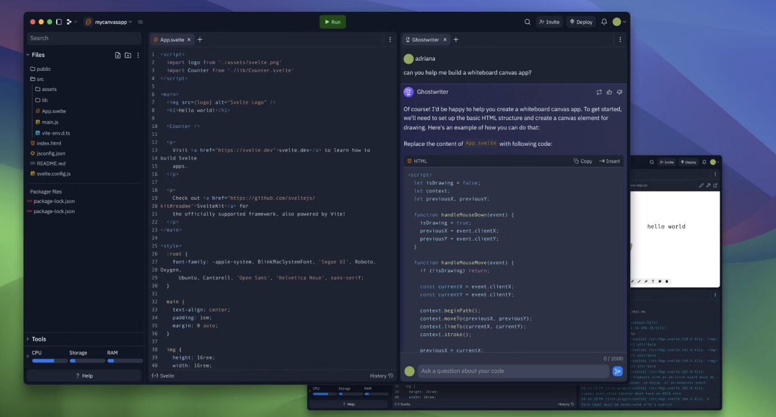The width and height of the screenshot is (776, 417).
Task: Open History in the front editor footer
Action: click(x=381, y=375)
